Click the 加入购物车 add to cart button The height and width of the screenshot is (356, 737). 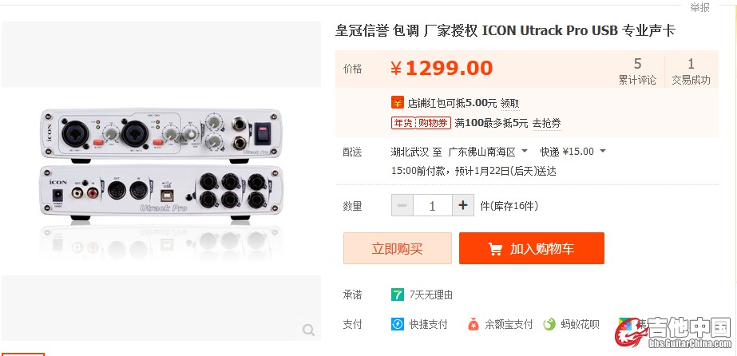pyautogui.click(x=532, y=248)
